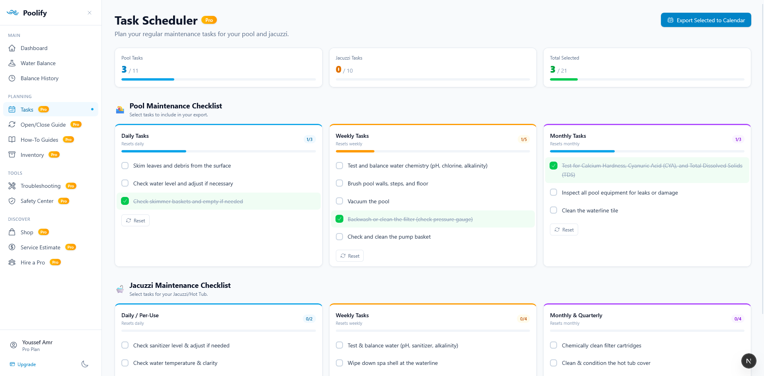Screen dimensions: 764x376
Task: Open the Service Estimate page
Action: coord(51,247)
